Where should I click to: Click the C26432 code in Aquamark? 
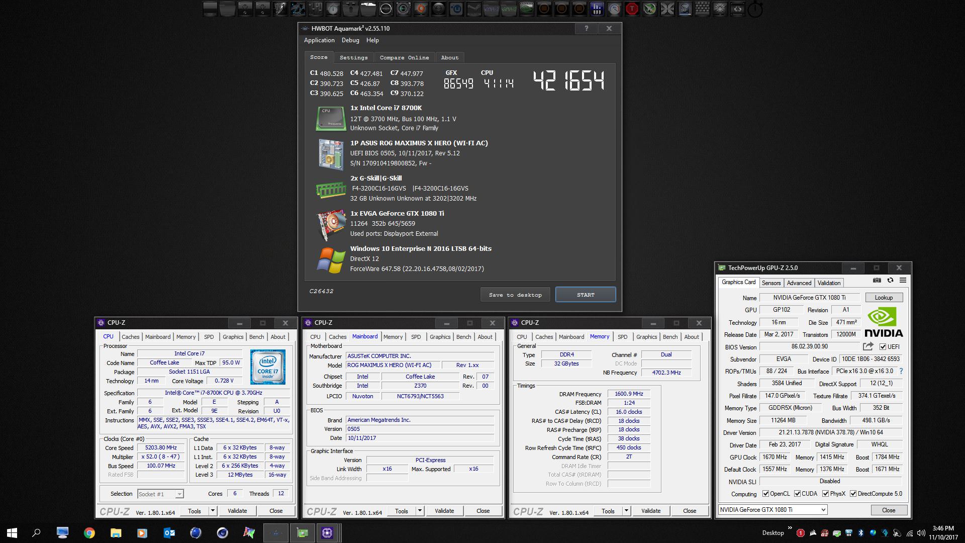(321, 291)
